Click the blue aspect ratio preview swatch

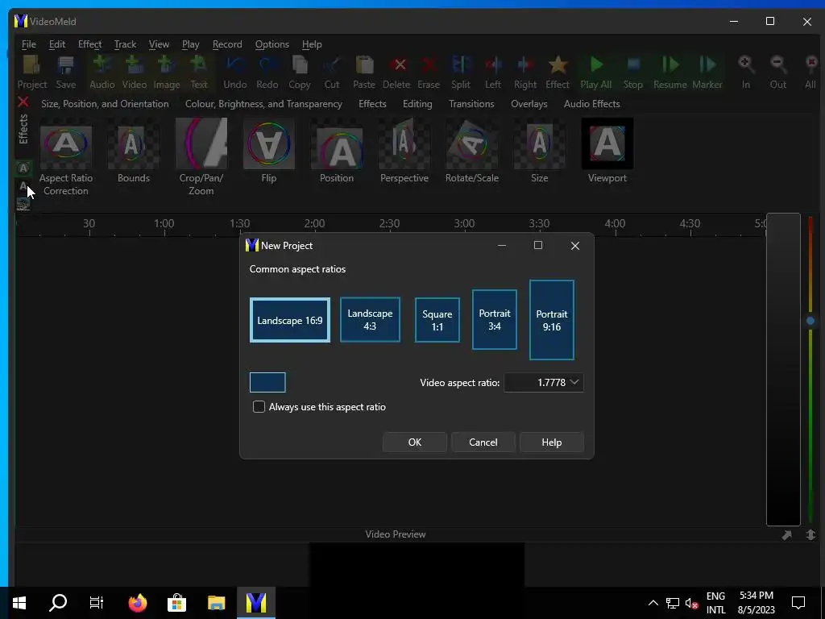coord(267,382)
